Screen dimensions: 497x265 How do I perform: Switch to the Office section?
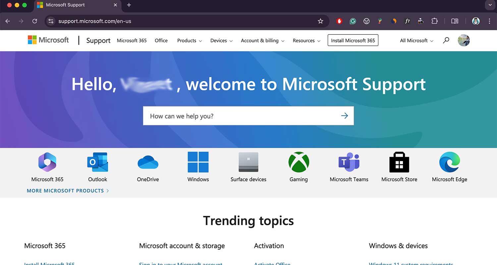161,40
